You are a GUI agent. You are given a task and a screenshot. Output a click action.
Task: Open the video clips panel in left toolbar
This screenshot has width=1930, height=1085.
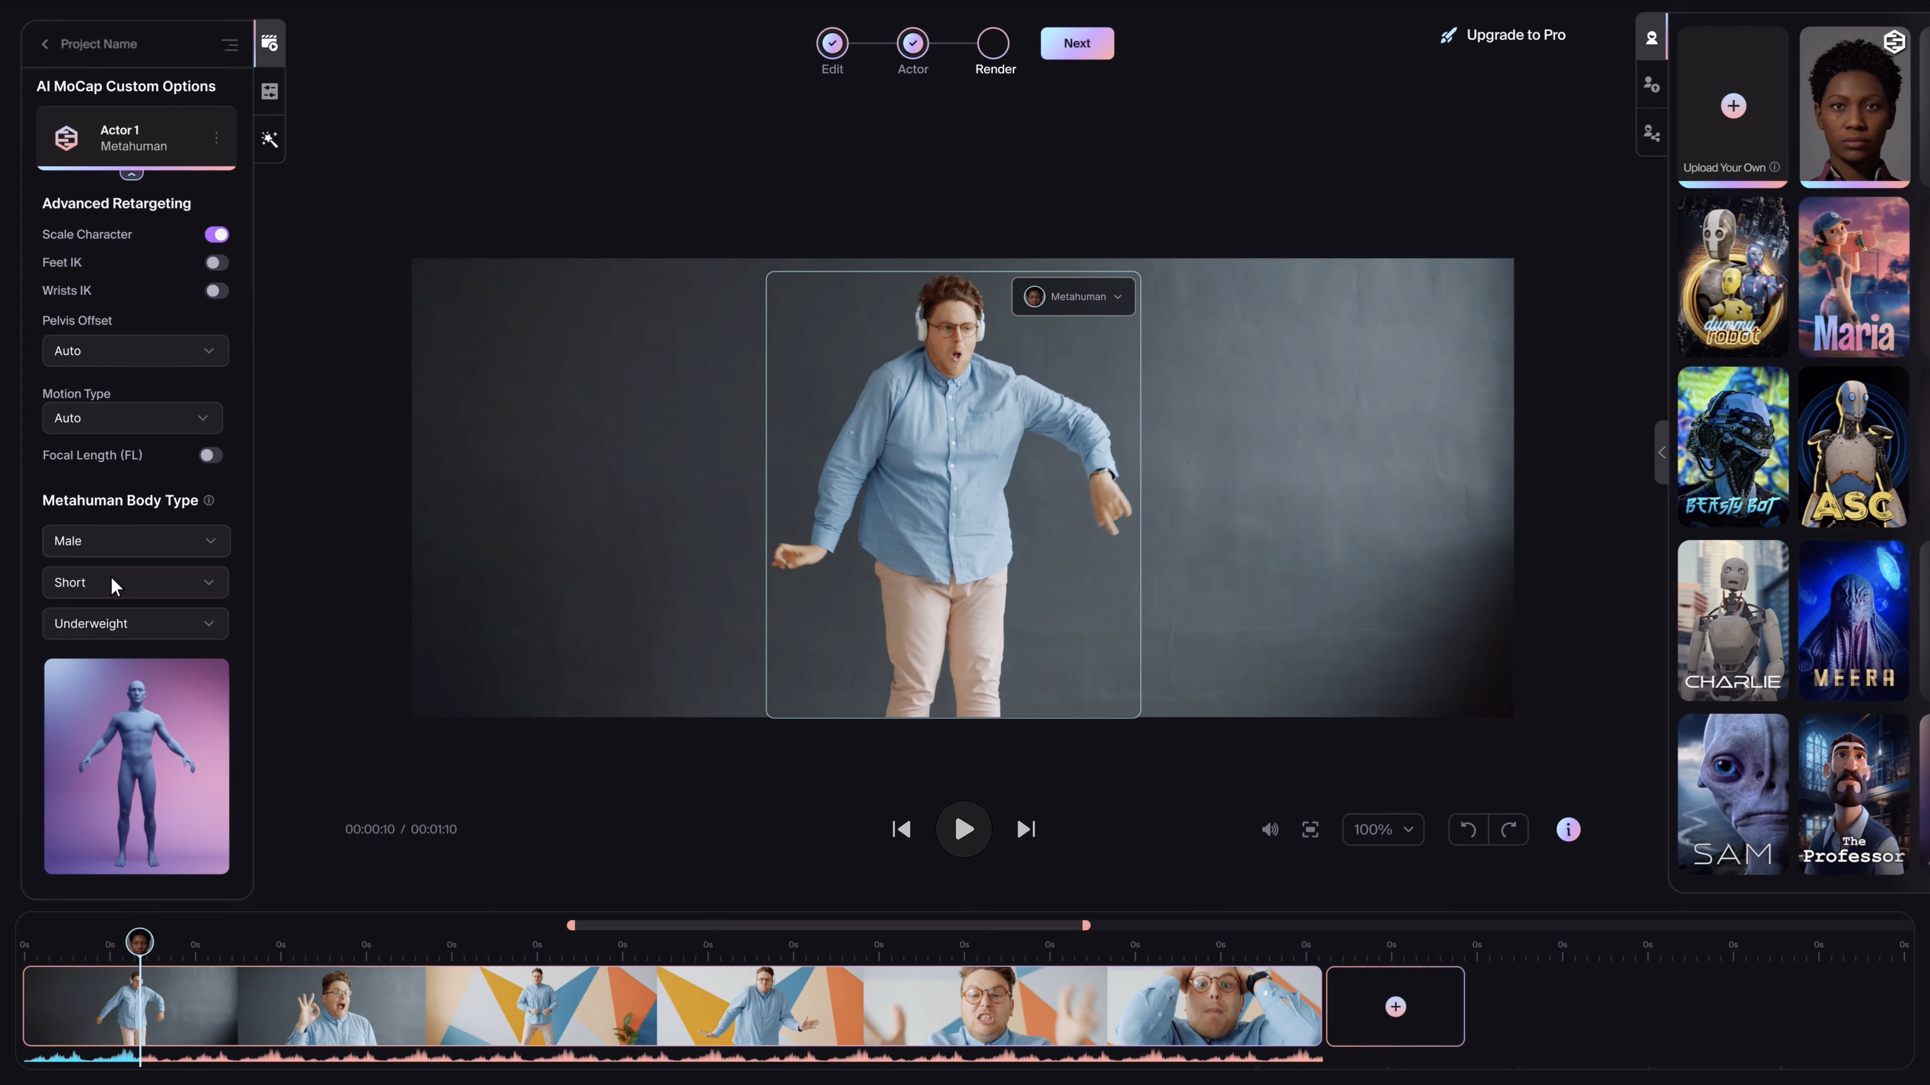269,43
